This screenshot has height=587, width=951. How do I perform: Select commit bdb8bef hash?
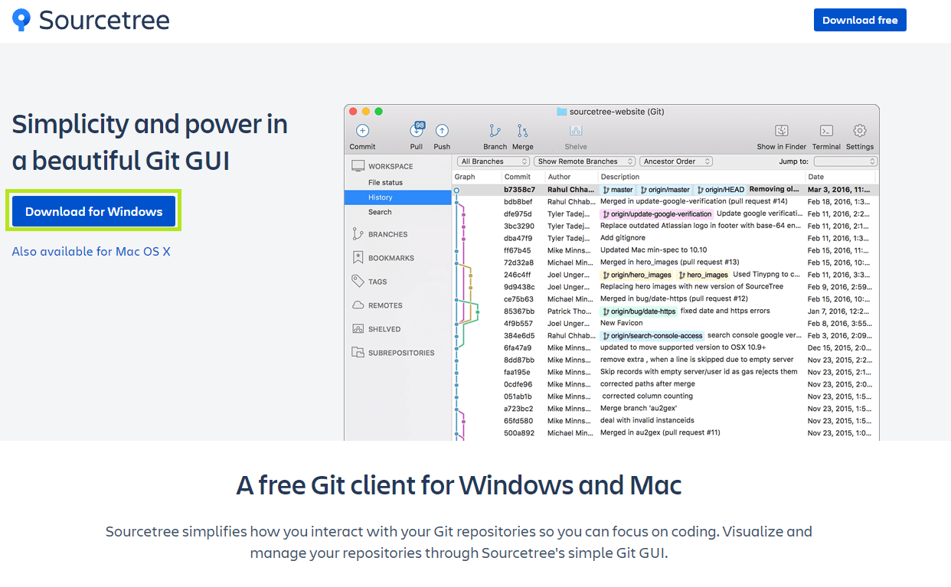(x=518, y=202)
